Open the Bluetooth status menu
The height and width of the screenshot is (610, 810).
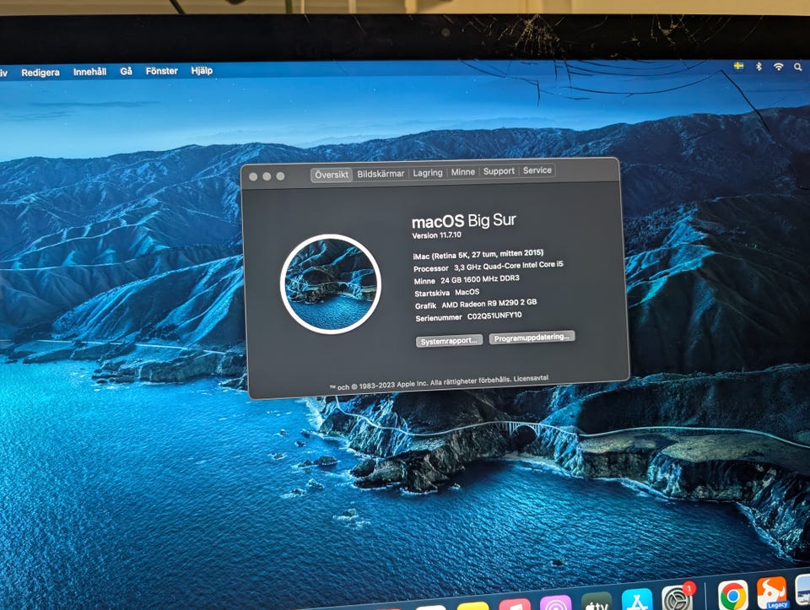pos(759,66)
